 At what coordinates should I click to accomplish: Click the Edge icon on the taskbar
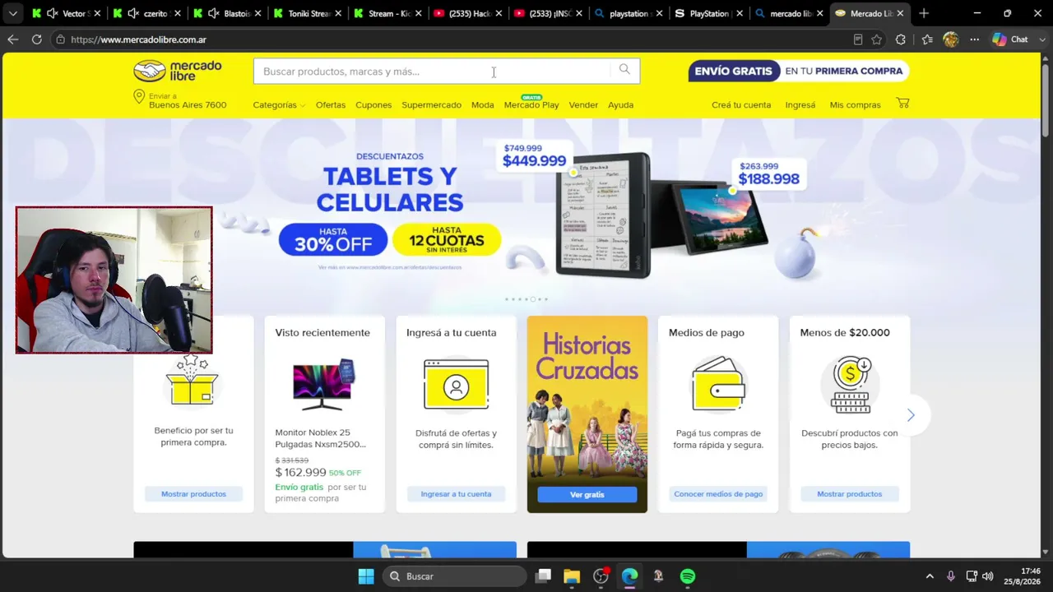click(629, 576)
